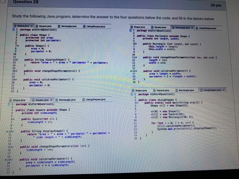Image resolution: width=239 pixels, height=179 pixels.
Task: Collapse Square's displayShape fold marker at line 10
Action: [x=13, y=131]
